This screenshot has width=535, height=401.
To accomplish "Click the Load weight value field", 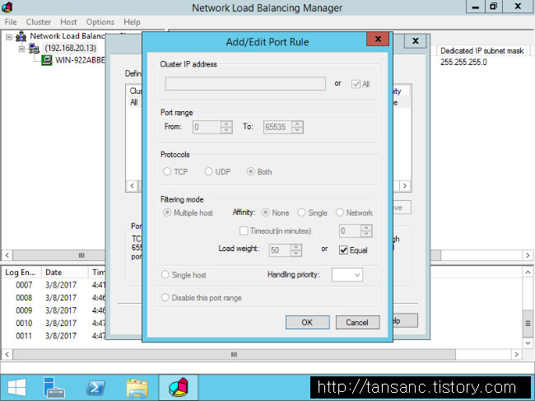I will 280,250.
